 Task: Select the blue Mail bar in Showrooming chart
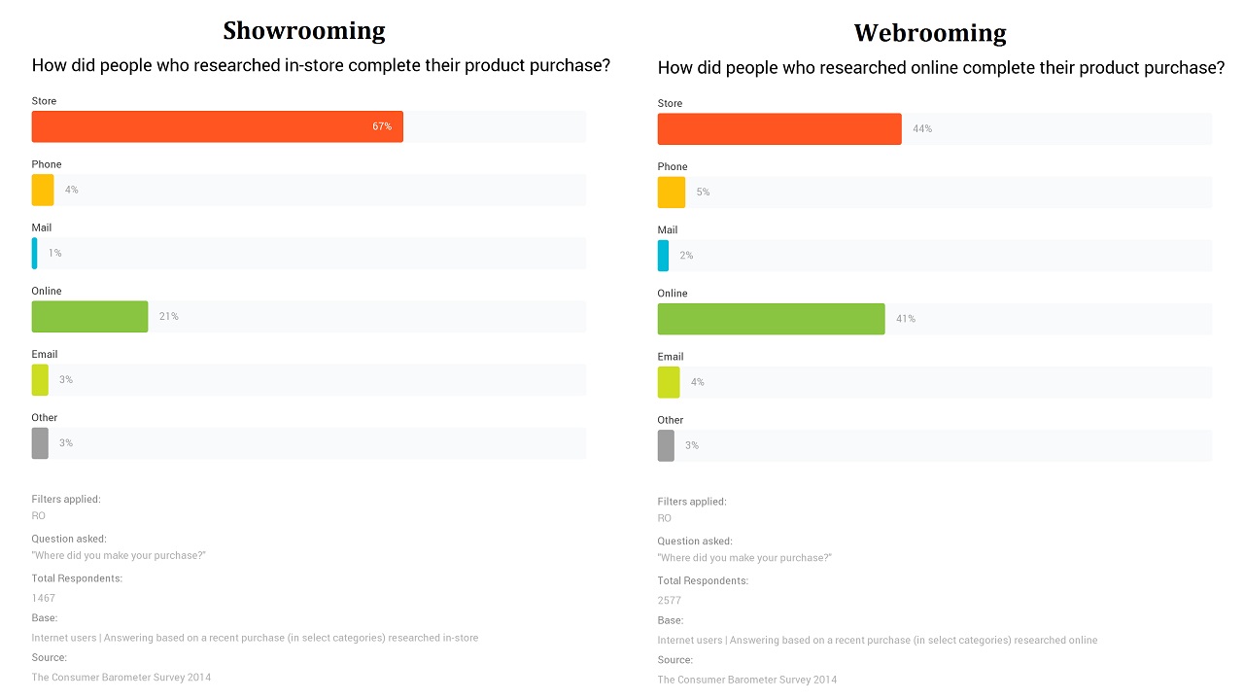[x=35, y=253]
